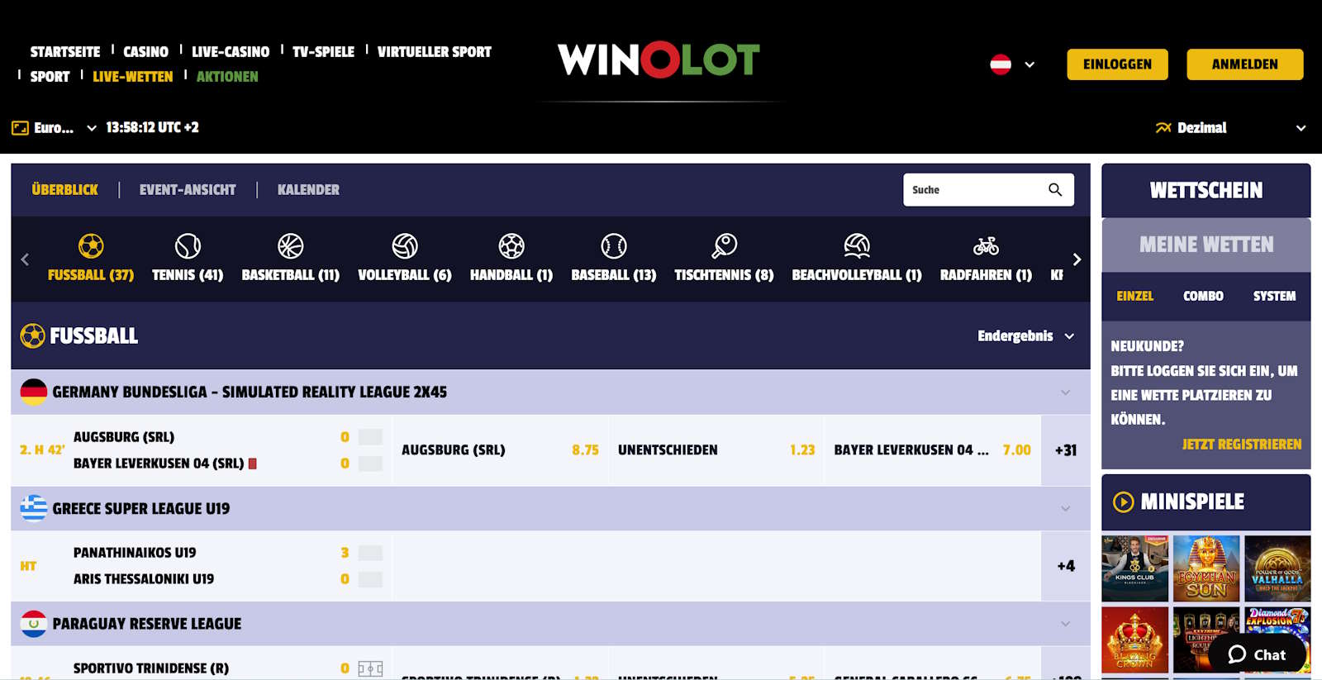Open the Live-Wetten menu item
Viewport: 1322px width, 680px height.
(132, 77)
